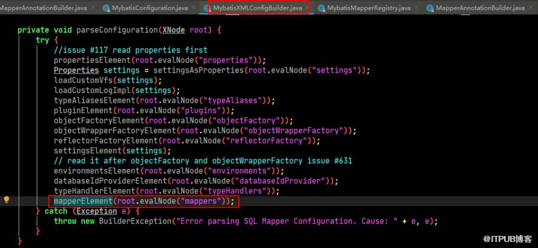Image resolution: width=538 pixels, height=248 pixels.
Task: Click the typeHandlerElement call
Action: click(94, 191)
